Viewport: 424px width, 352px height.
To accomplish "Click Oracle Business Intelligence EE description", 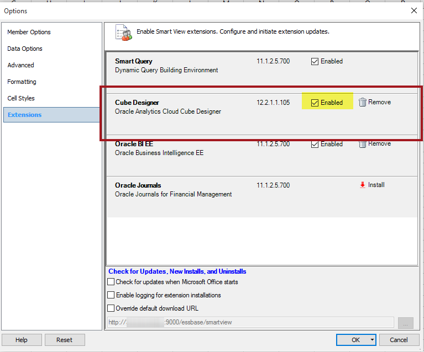I will point(159,153).
